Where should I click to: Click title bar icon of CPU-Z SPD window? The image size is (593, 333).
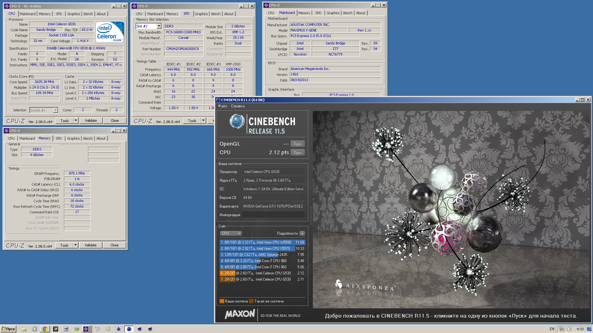(x=134, y=6)
